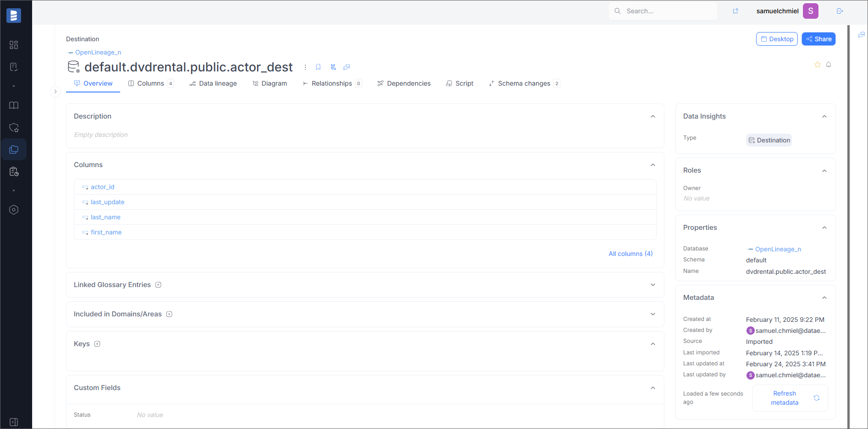Image resolution: width=868 pixels, height=429 pixels.
Task: Open the hexagon settings icon in the sidebar
Action: coord(14,210)
